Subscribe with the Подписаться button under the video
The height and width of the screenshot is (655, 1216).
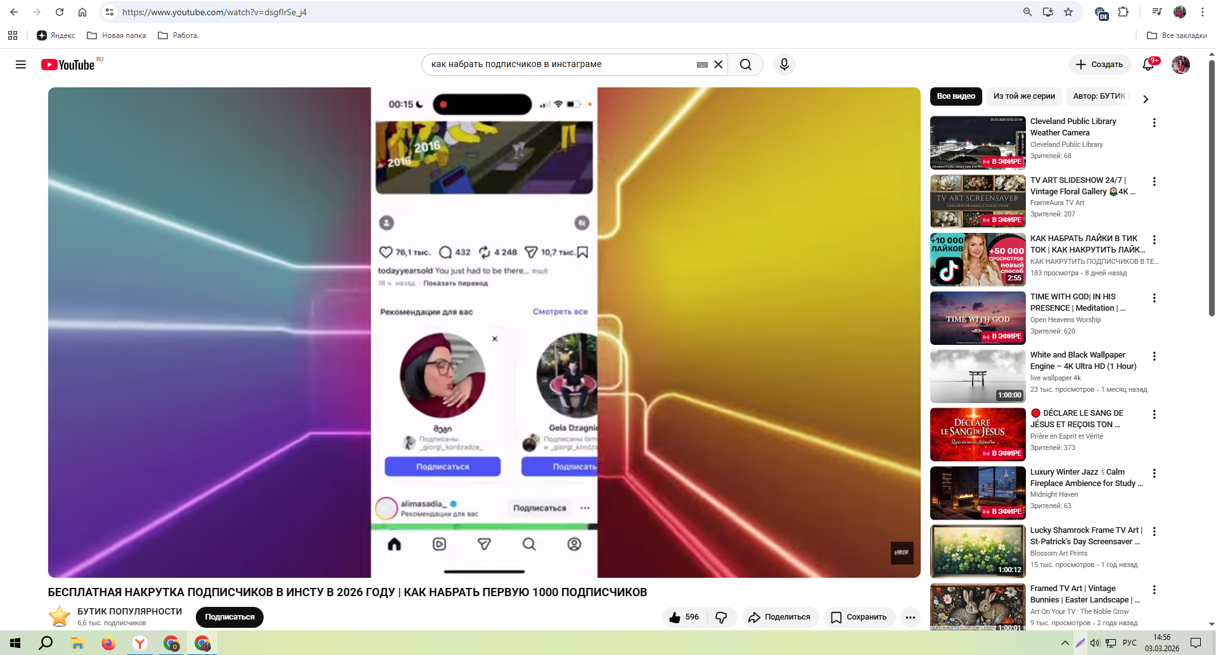[229, 617]
